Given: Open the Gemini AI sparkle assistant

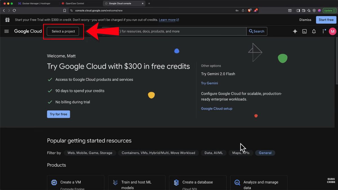Looking at the screenshot, I should [x=295, y=31].
